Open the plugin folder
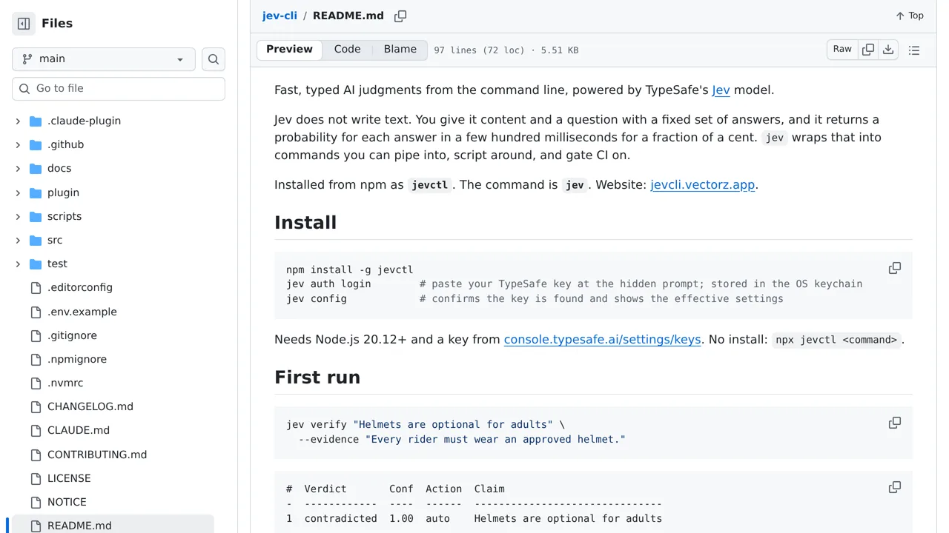949x533 pixels. 63,192
